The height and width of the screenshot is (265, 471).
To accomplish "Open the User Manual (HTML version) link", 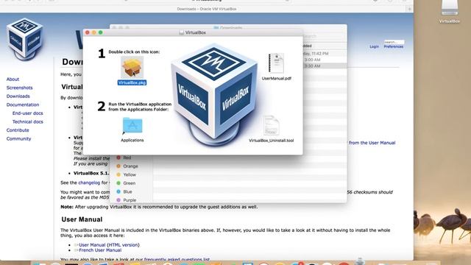I will click(x=109, y=245).
